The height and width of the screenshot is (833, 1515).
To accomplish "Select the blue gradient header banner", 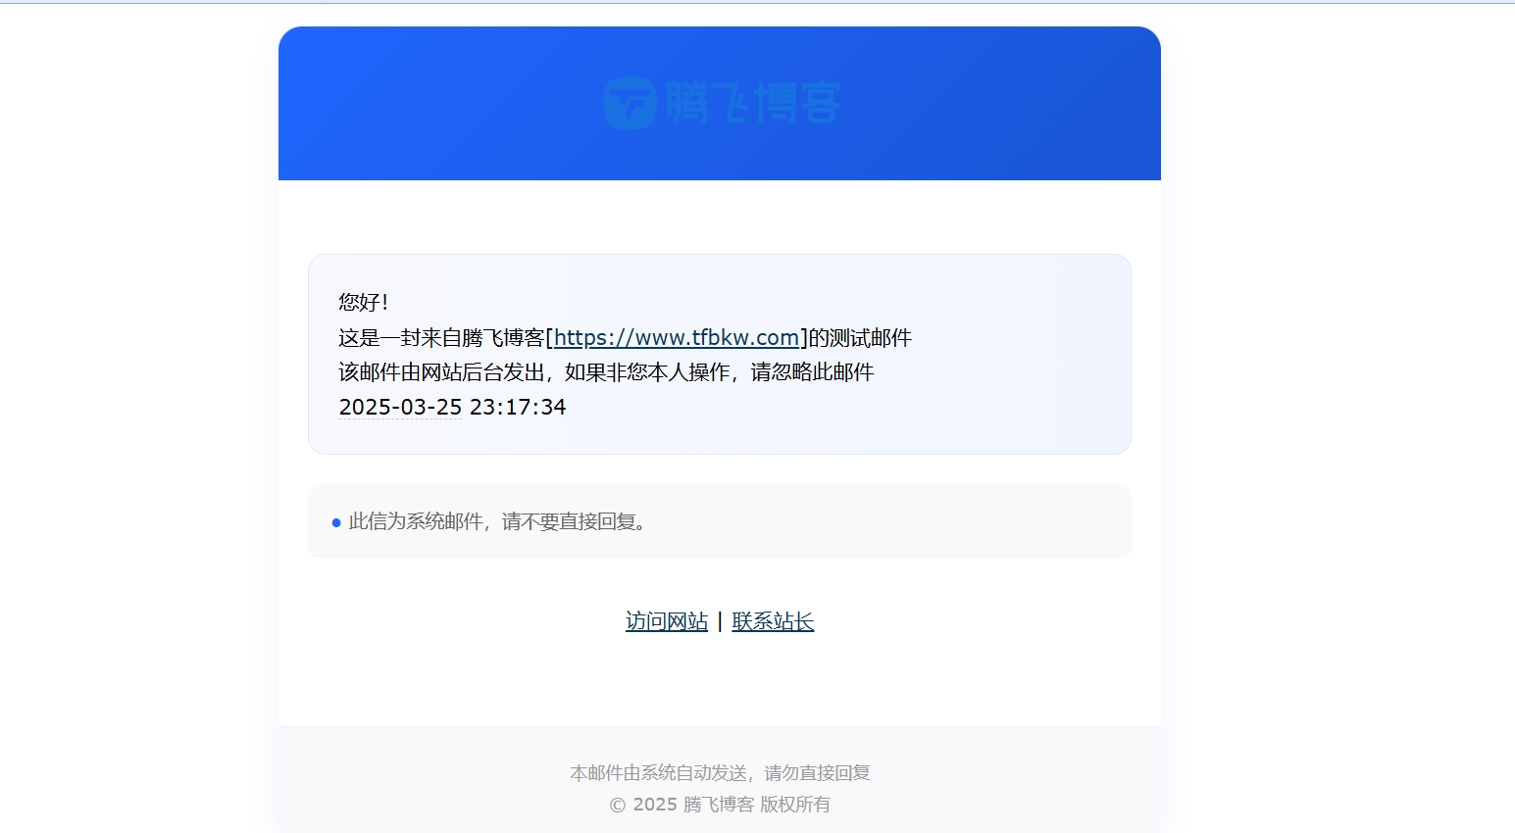I will click(720, 103).
